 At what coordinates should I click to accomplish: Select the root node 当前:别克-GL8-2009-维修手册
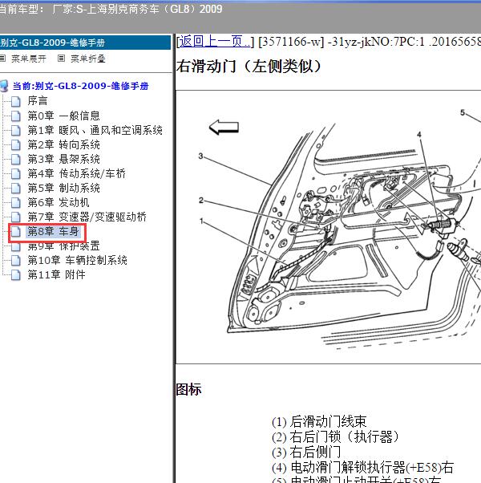point(80,86)
